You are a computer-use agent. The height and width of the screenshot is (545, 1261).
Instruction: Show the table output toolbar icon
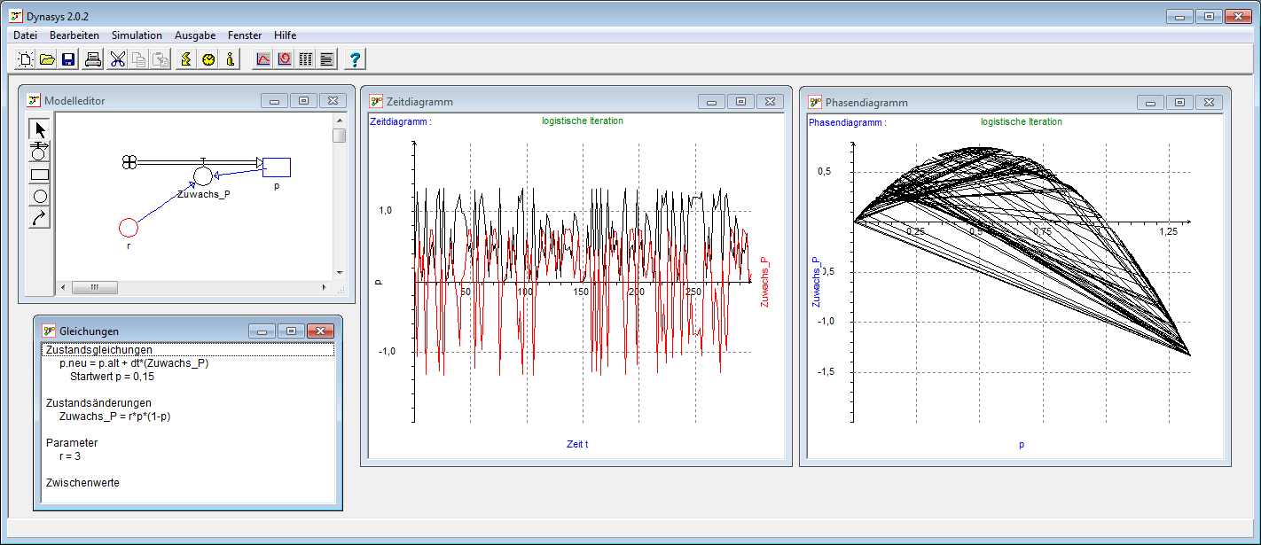click(306, 59)
